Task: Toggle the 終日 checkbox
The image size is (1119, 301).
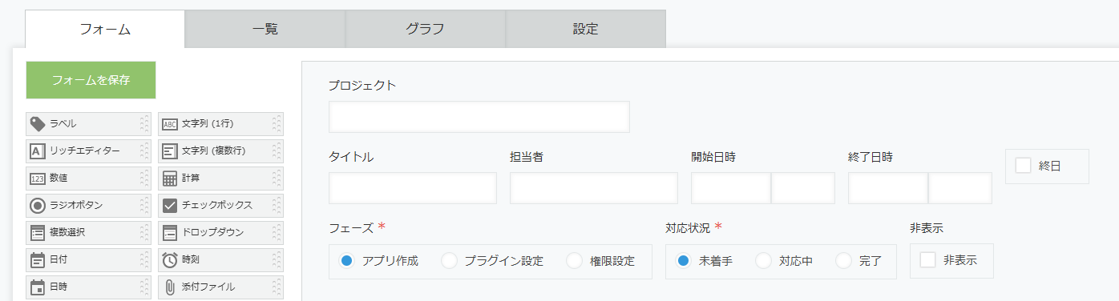Action: coord(1023,166)
